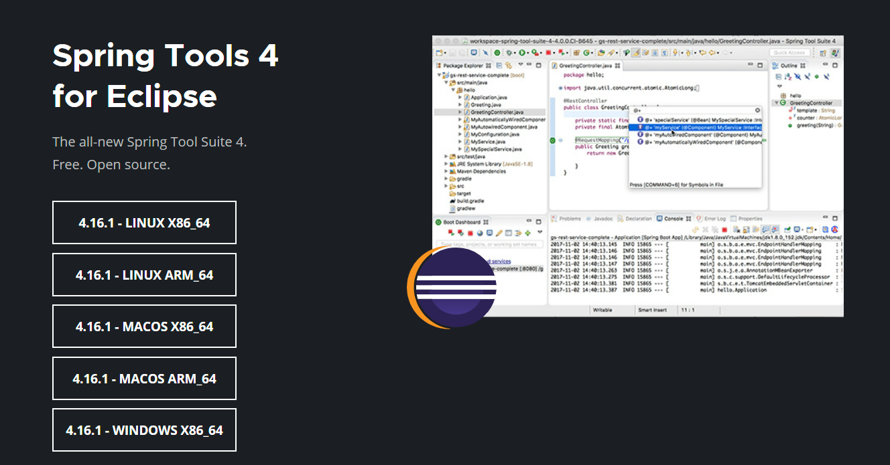Click the 'Writable' status bar entry

[602, 310]
